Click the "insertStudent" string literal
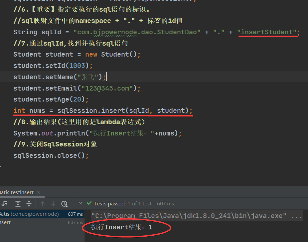 tap(266, 32)
